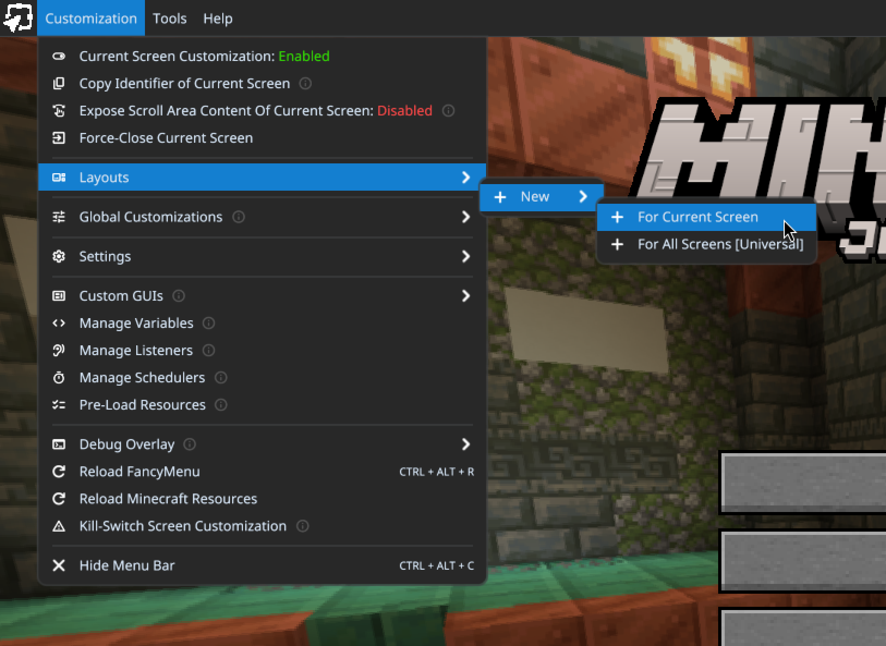Select Reload Minecraft Resources
Viewport: 886px width, 646px height.
262,499
